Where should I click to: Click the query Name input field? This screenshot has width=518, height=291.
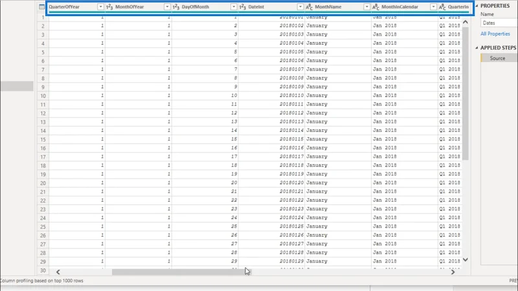click(499, 23)
